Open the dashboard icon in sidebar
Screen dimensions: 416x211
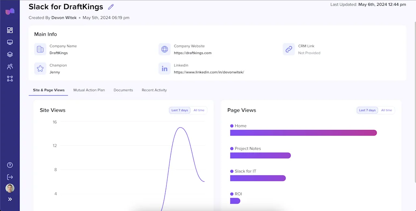pos(10,30)
